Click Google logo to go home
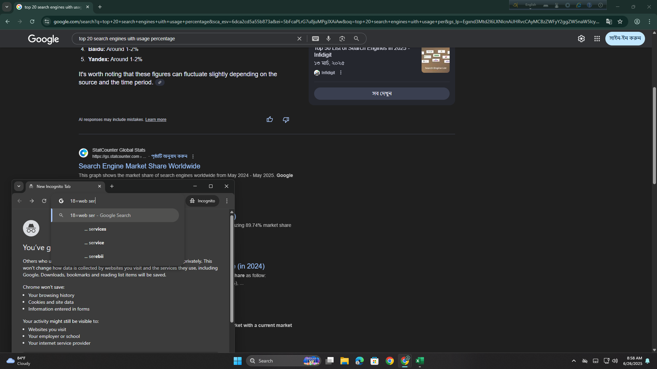The height and width of the screenshot is (369, 657). pos(43,39)
